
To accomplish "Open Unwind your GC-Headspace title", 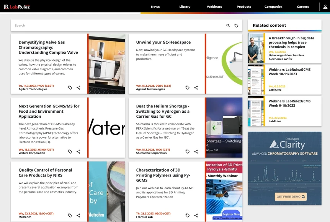I will coord(163,42).
